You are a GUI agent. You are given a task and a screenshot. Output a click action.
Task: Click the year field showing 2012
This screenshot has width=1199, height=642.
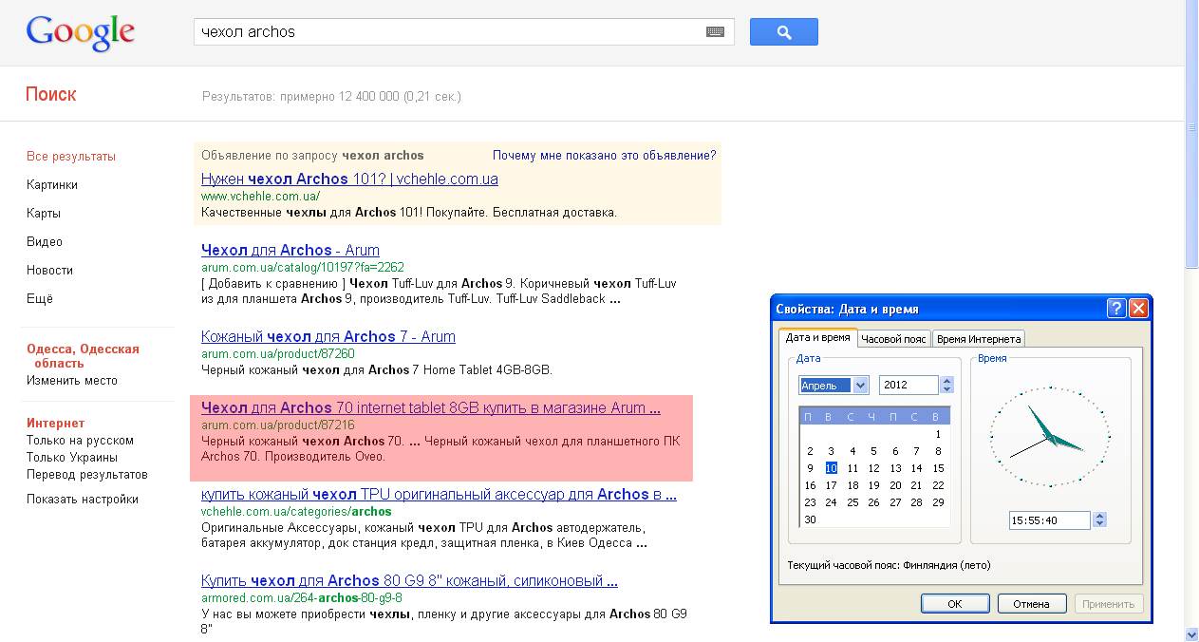pyautogui.click(x=909, y=386)
